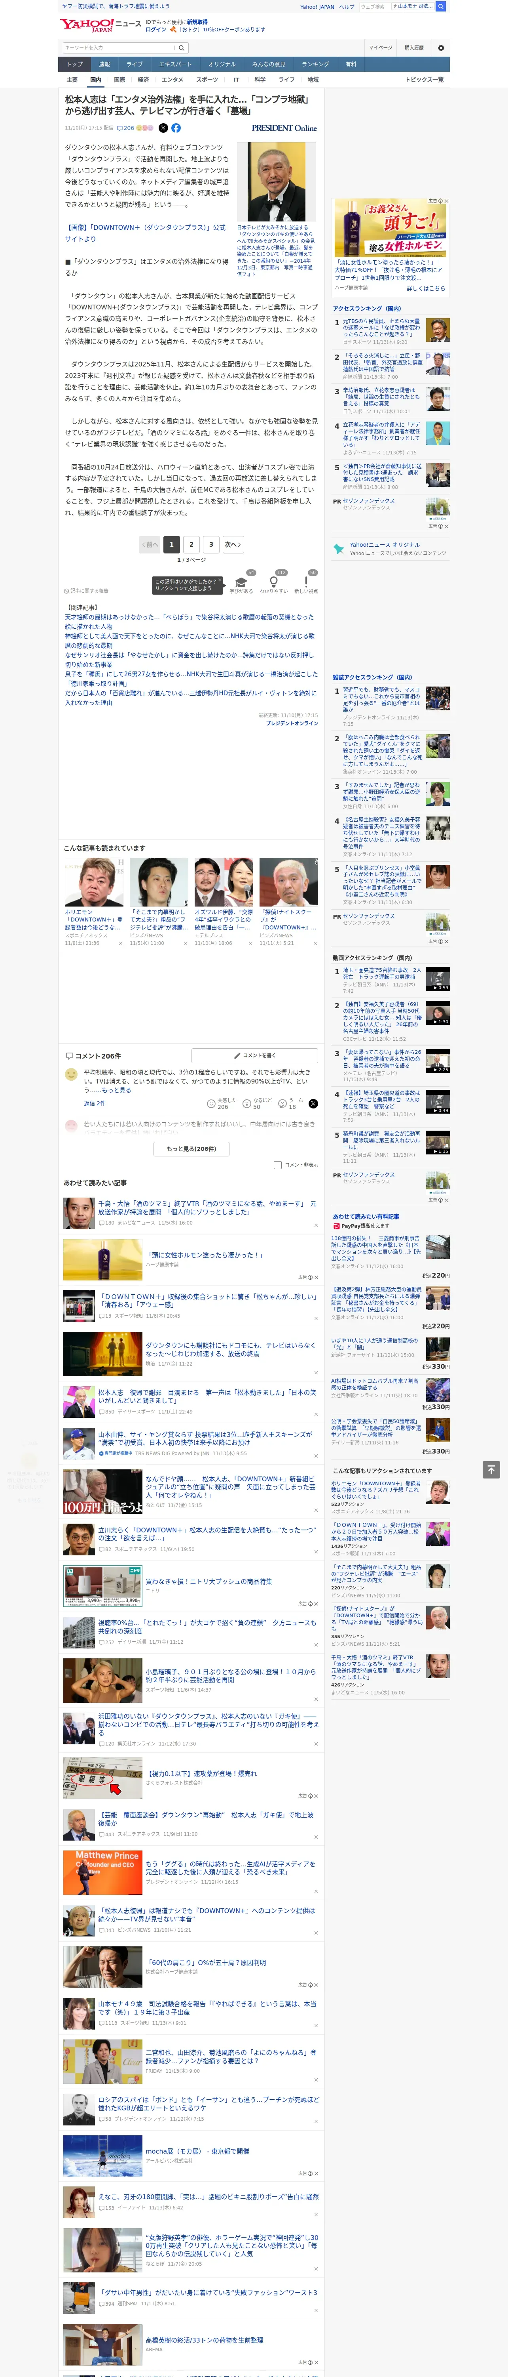508x2377 pixels.
Task: Click the コメントを書く button
Action: pos(254,1056)
